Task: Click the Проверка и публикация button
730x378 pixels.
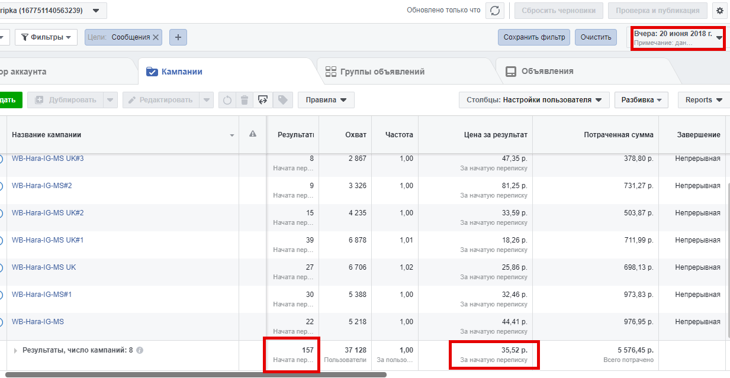Action: point(658,11)
